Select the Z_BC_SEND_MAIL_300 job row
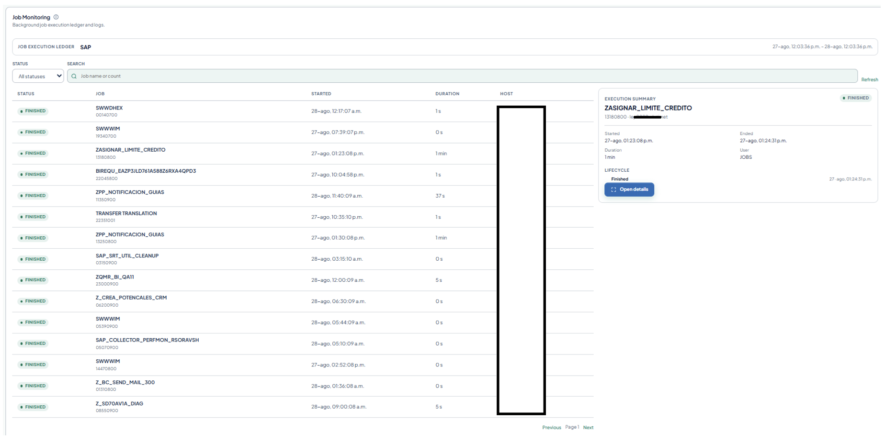 point(303,386)
